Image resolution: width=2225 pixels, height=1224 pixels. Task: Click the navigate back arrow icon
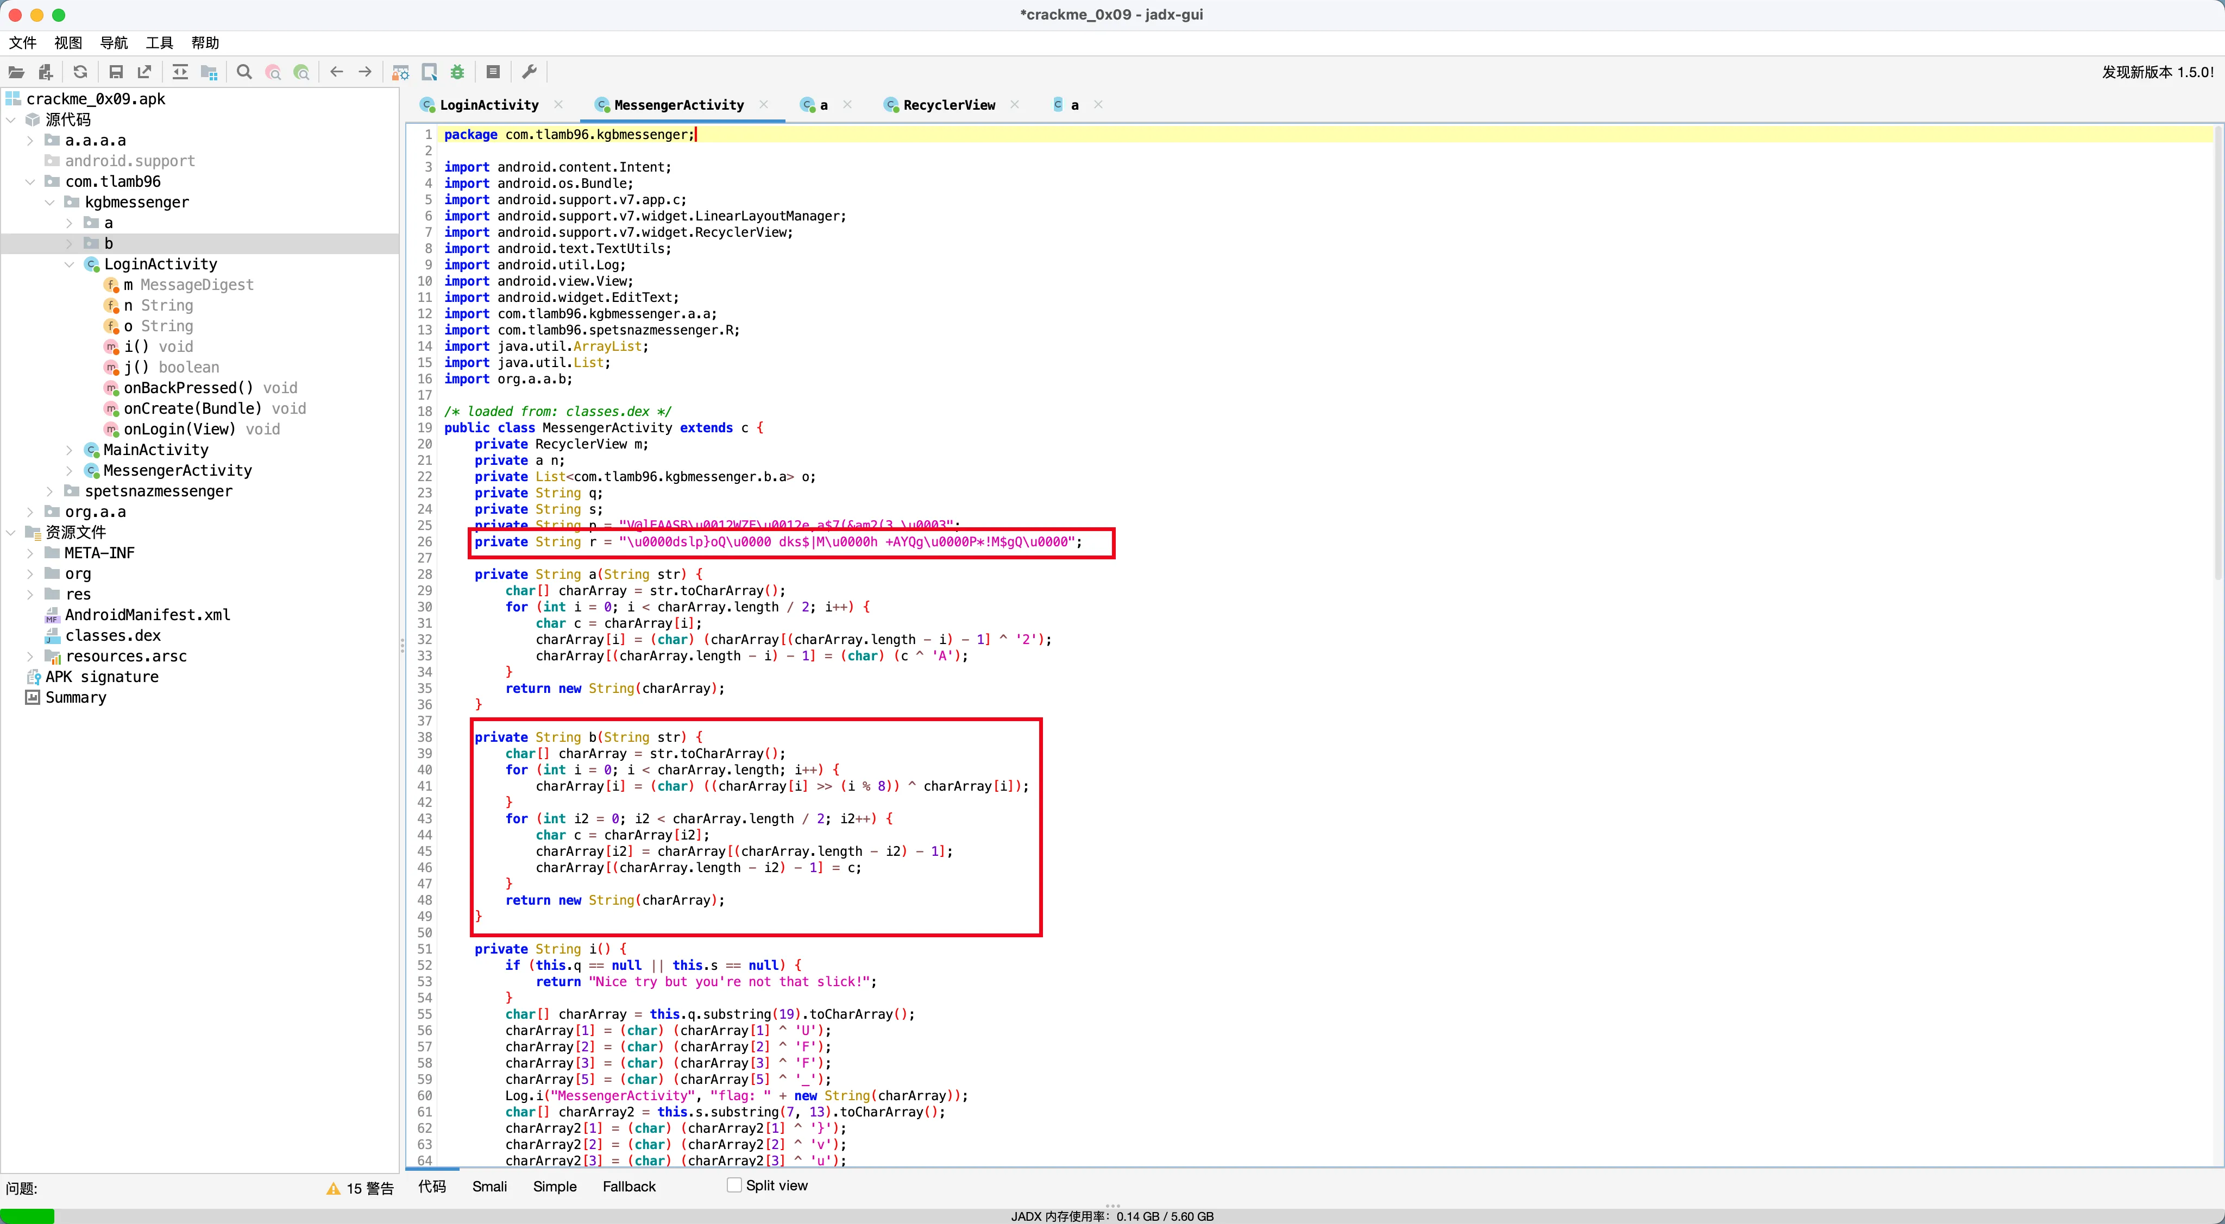point(337,73)
